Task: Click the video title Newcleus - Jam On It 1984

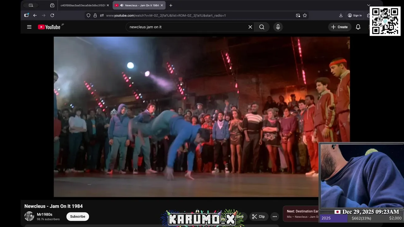Action: click(x=54, y=206)
